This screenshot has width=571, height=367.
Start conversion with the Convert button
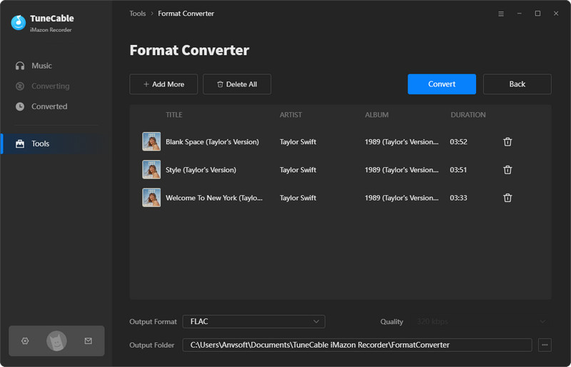[442, 84]
